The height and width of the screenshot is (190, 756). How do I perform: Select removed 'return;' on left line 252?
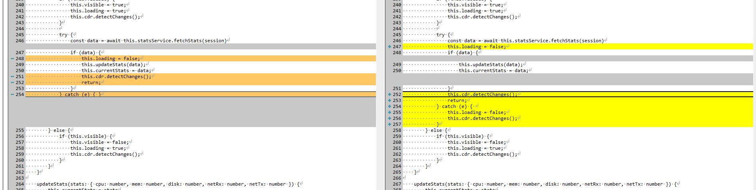pos(91,82)
